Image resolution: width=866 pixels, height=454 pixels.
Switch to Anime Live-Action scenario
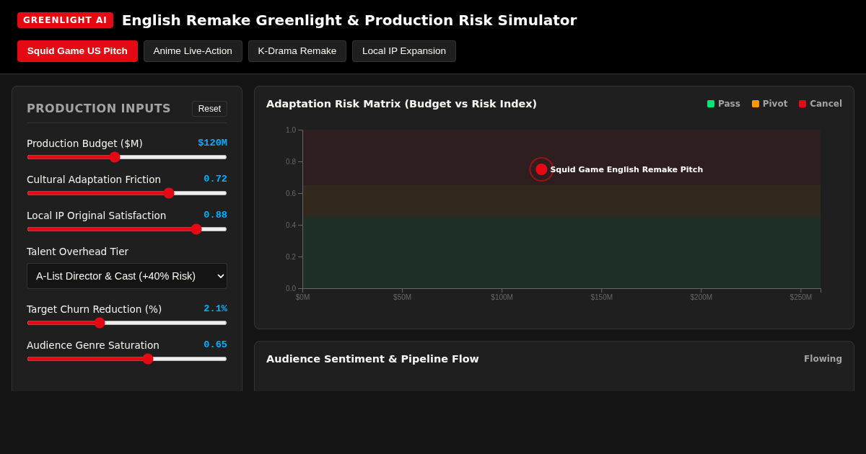point(193,51)
